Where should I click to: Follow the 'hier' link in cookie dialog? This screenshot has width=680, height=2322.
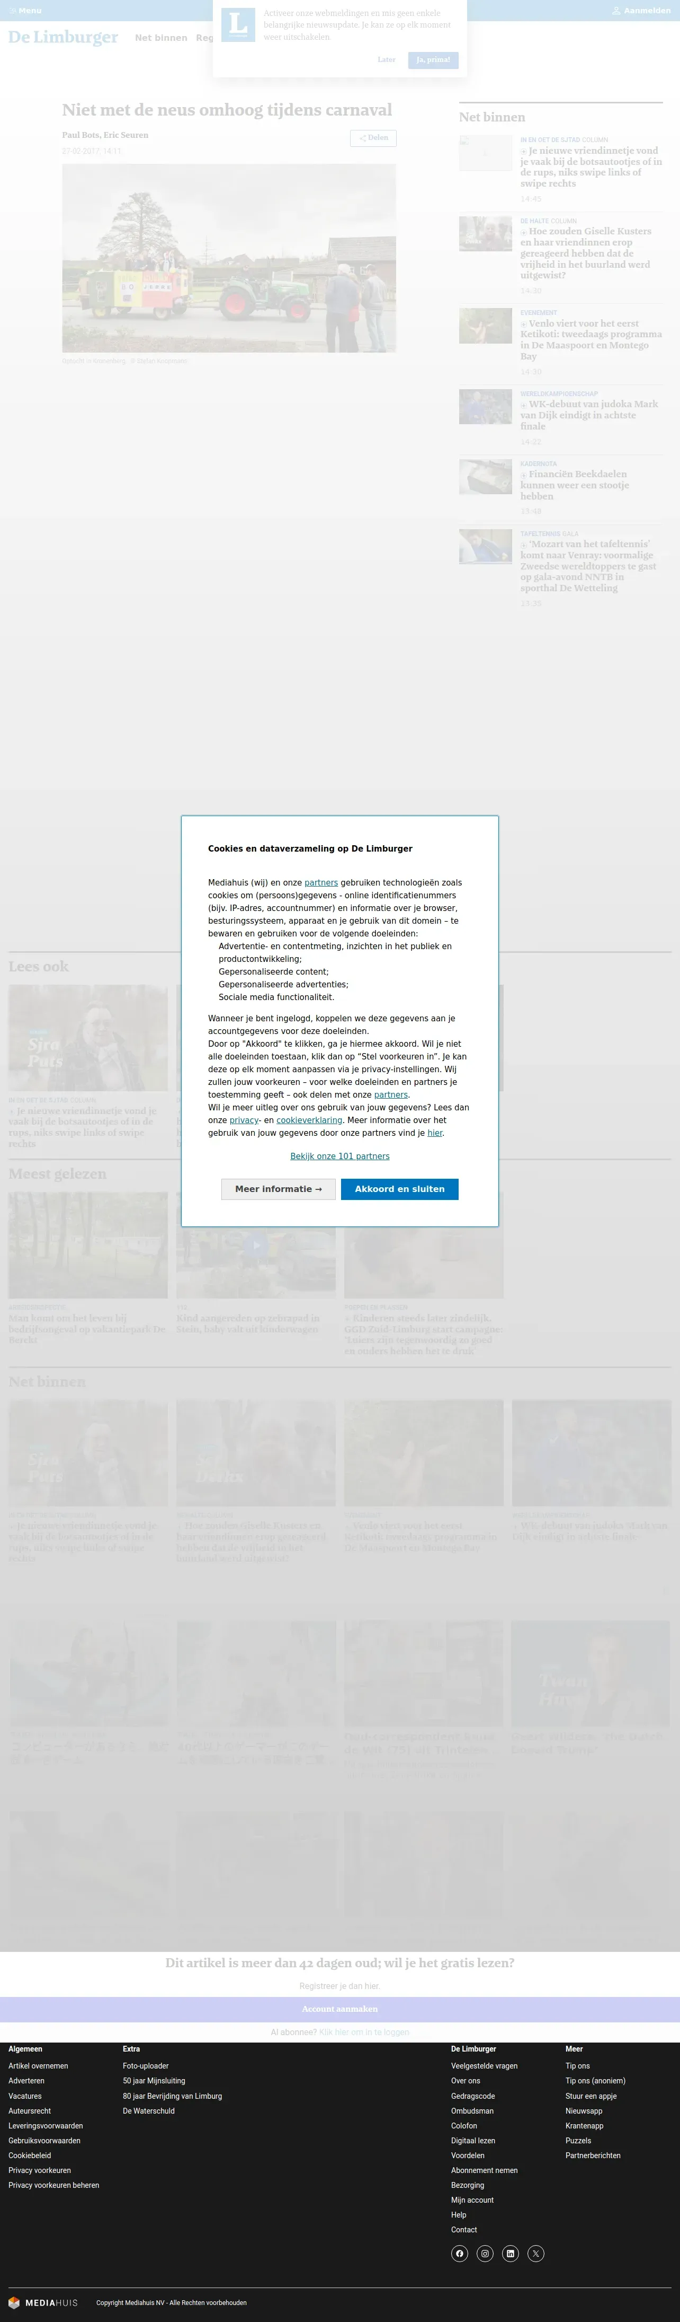click(435, 1132)
